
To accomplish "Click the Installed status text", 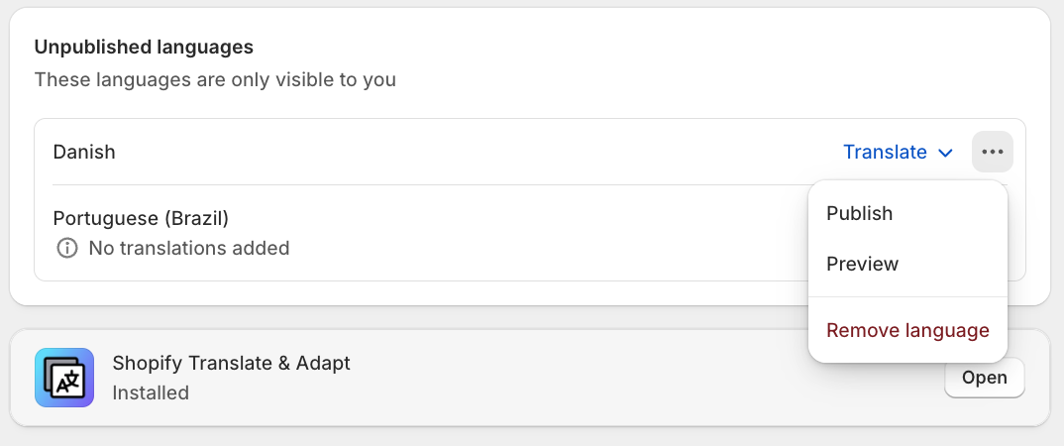I will tap(151, 392).
